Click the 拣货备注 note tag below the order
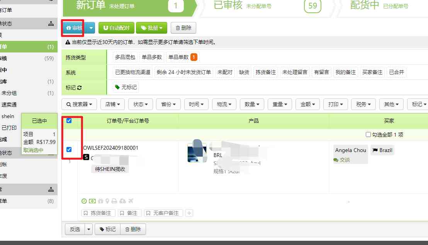Screen dimensions: 428x245 98,213
